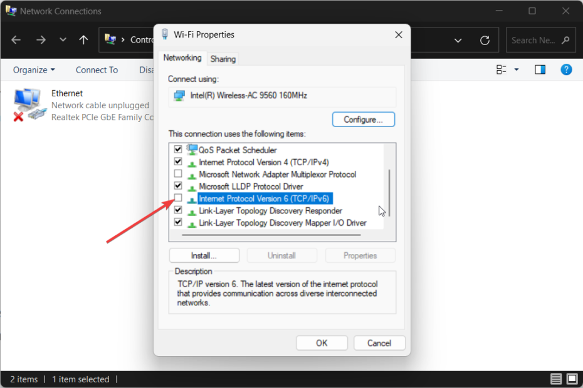583x388 pixels.
Task: Click the search magnifier icon
Action: 565,39
